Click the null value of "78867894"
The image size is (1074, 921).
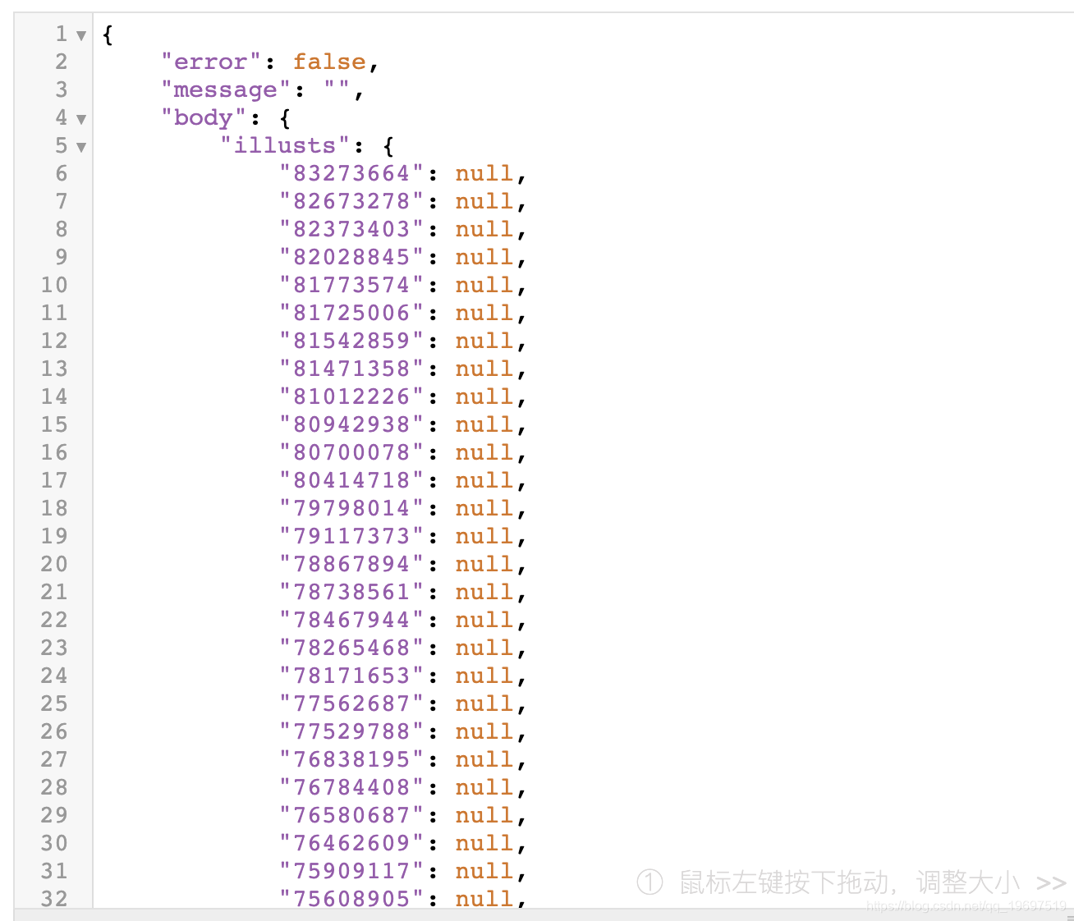[484, 564]
